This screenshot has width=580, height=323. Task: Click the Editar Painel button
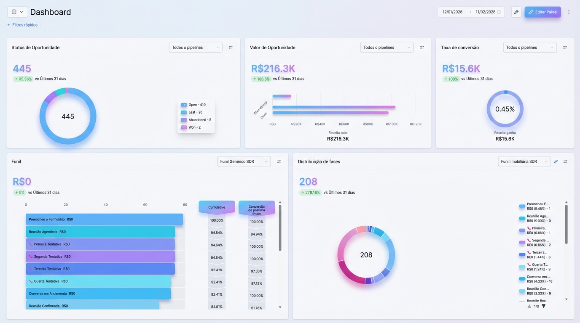(543, 12)
